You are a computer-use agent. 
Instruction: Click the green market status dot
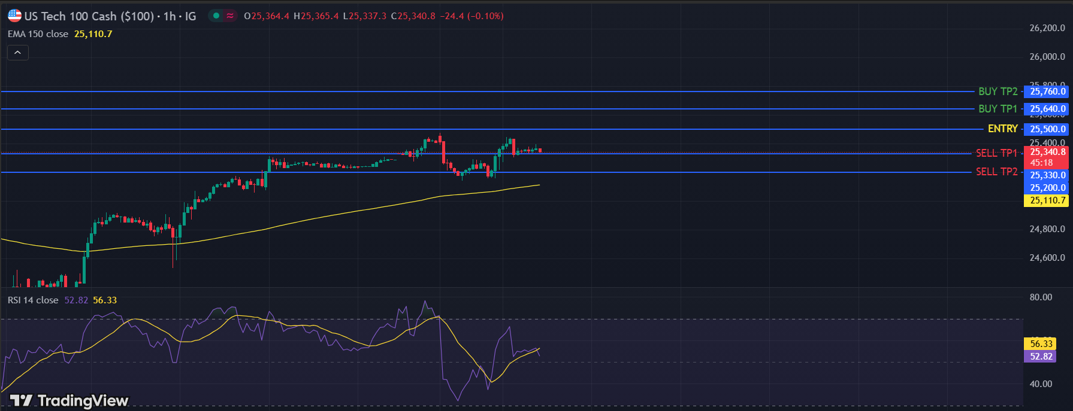(216, 16)
